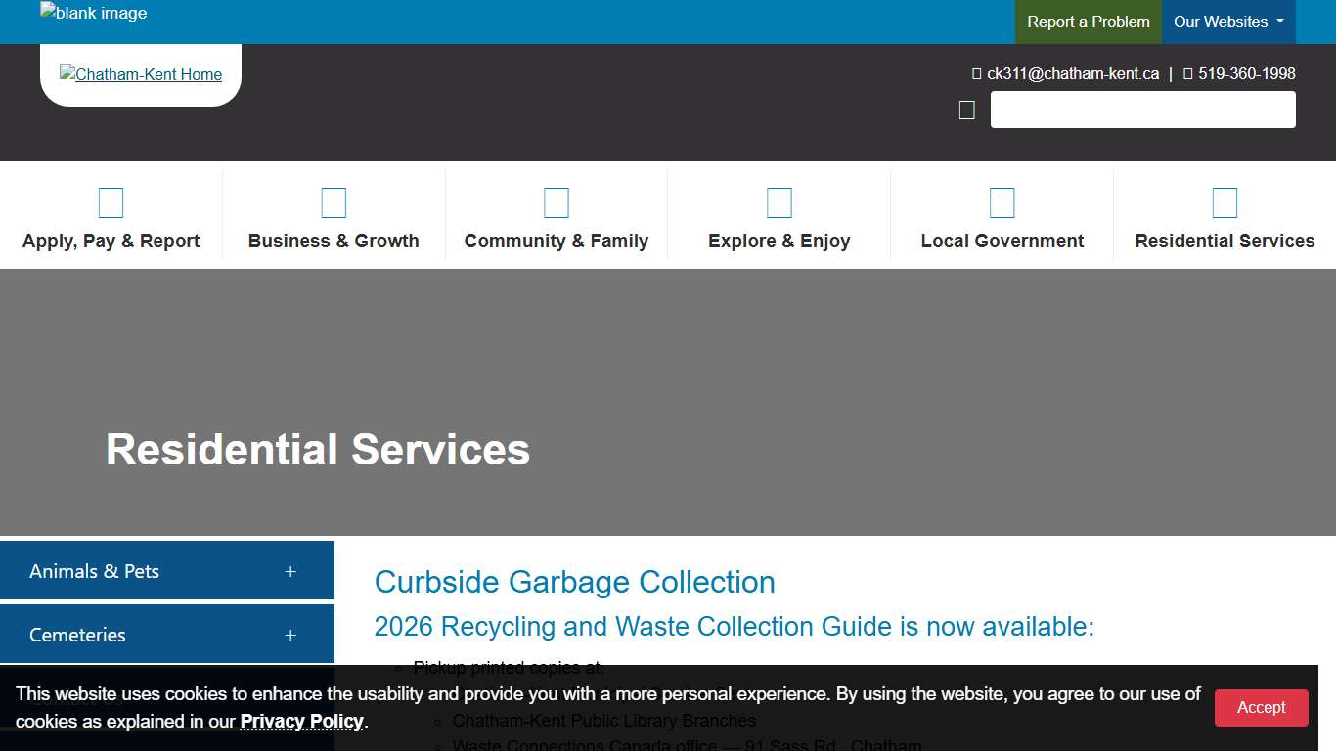Click the Business & Growth navigation icon
The image size is (1336, 751).
click(x=334, y=202)
